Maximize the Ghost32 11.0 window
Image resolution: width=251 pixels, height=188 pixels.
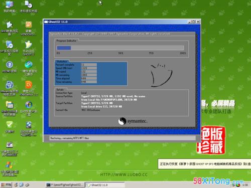pos(194,22)
